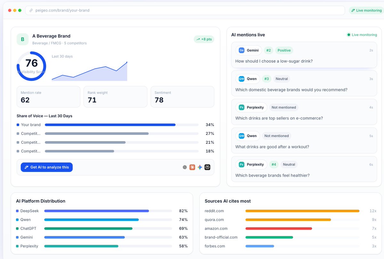Open the low-sugar drink mention card
Viewport: 384px width, 259px height.
click(x=304, y=55)
